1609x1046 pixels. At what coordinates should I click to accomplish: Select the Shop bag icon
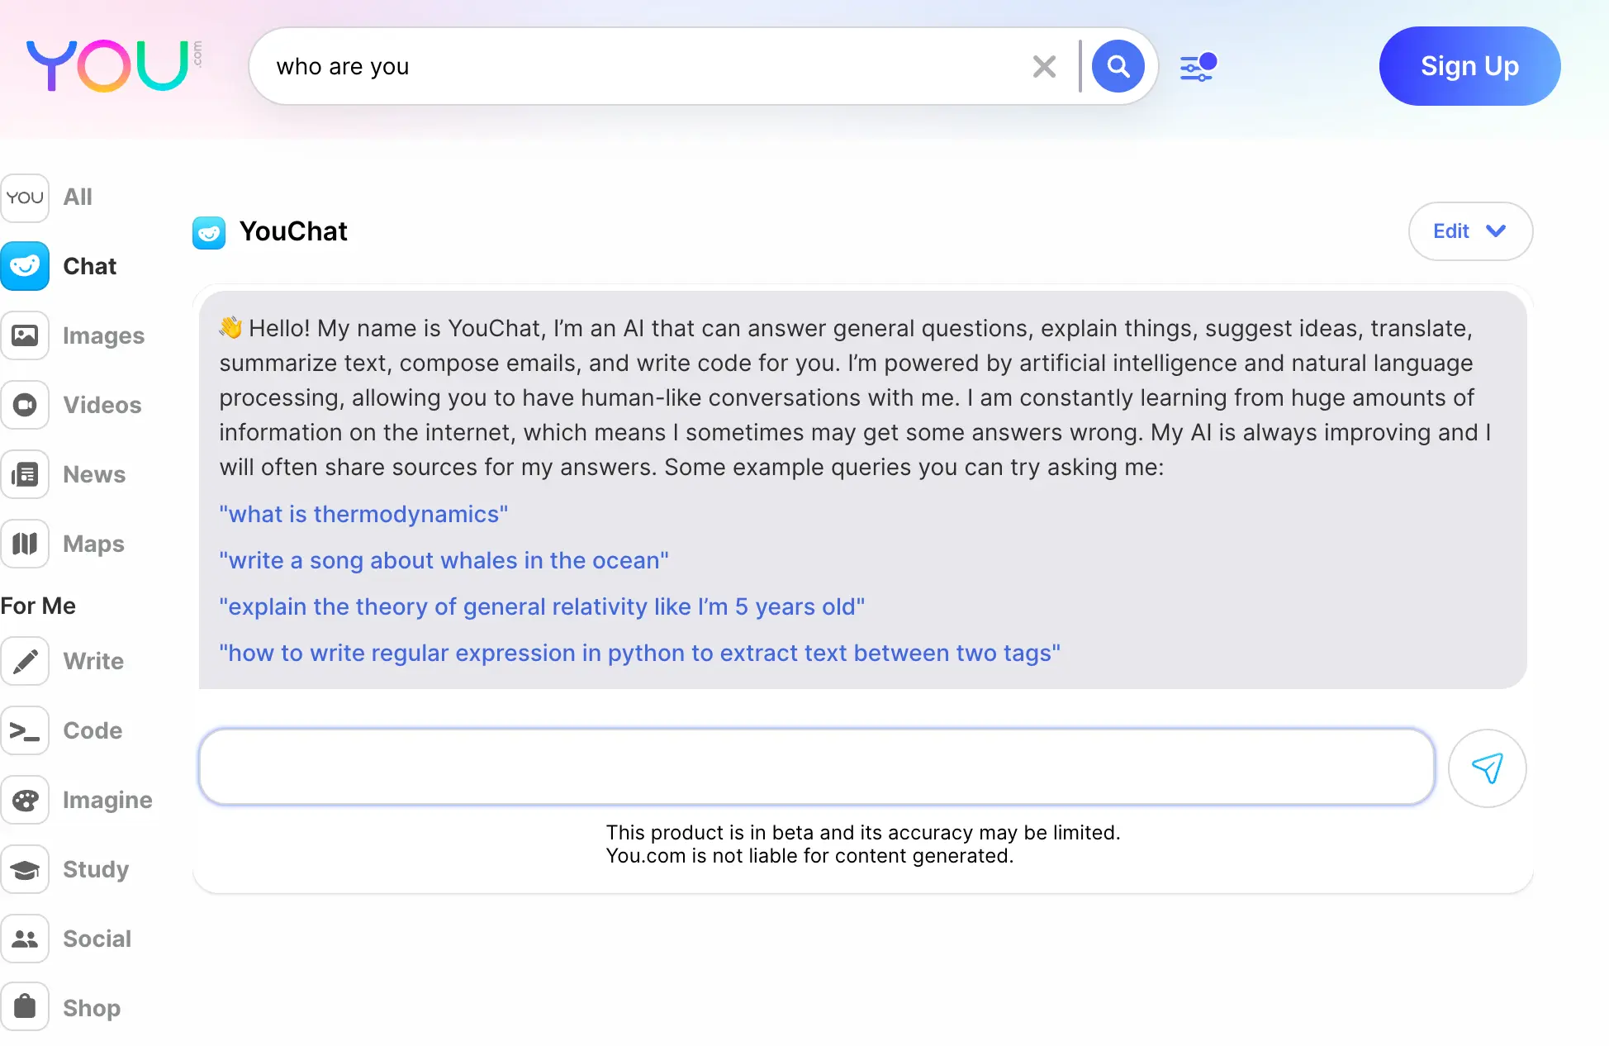click(25, 1008)
